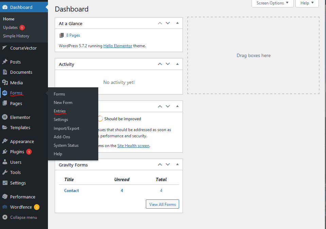Open the Contact form link
Viewport: 326px width, 229px height.
pos(71,190)
